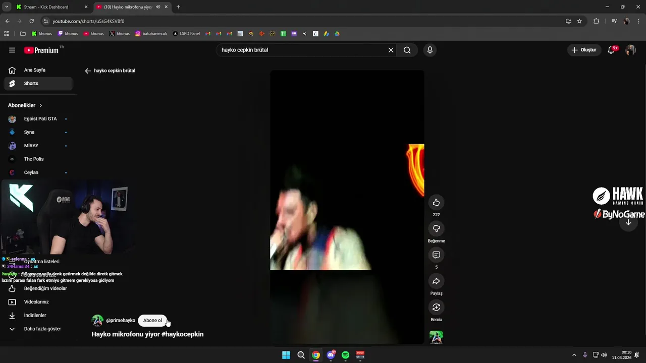Focus the YouTube search field

302,50
